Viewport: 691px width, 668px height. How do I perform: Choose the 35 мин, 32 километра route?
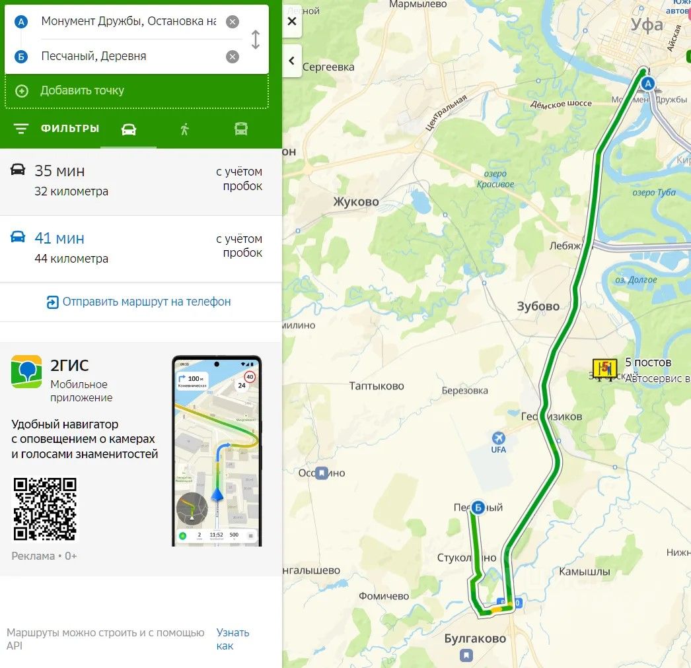point(141,181)
